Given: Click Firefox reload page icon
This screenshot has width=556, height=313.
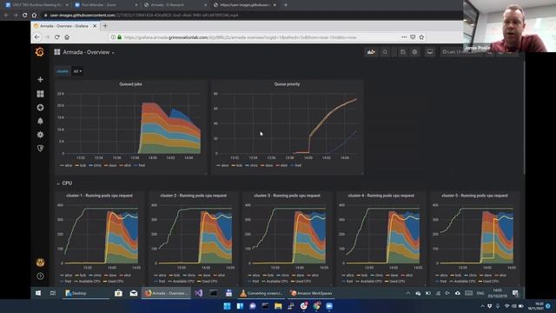Looking at the screenshot, I should (56, 37).
